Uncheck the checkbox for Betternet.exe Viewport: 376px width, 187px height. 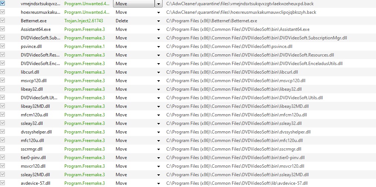click(x=3, y=21)
